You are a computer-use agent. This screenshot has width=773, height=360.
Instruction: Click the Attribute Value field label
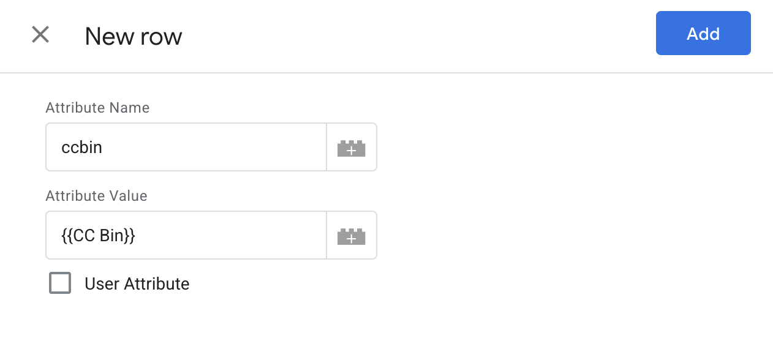pos(96,196)
